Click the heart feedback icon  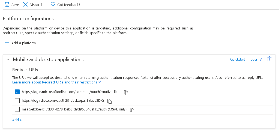[53, 4]
